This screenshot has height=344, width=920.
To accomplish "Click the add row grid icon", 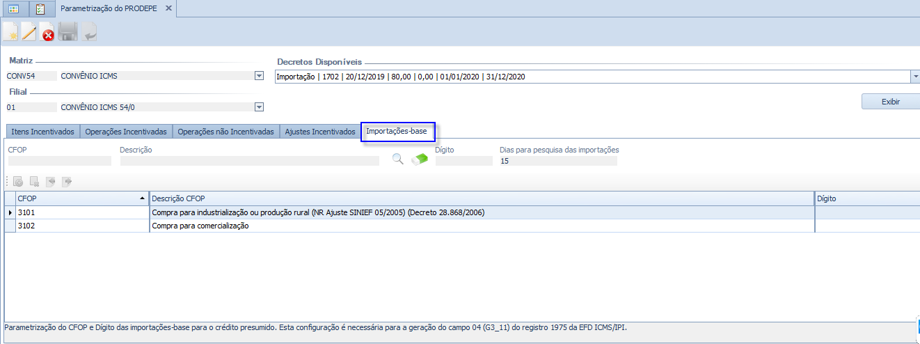I will tap(19, 182).
